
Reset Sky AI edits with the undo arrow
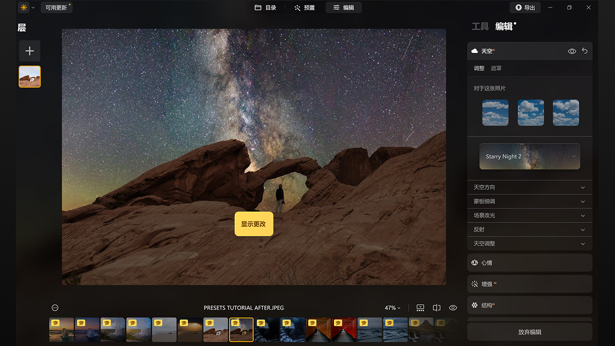[585, 50]
